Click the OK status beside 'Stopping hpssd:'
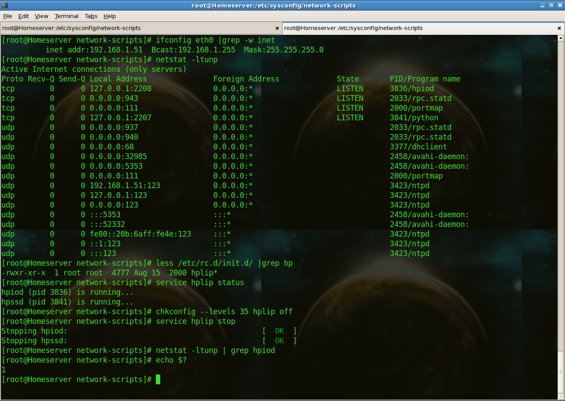This screenshot has height=401, width=565. pyautogui.click(x=279, y=341)
